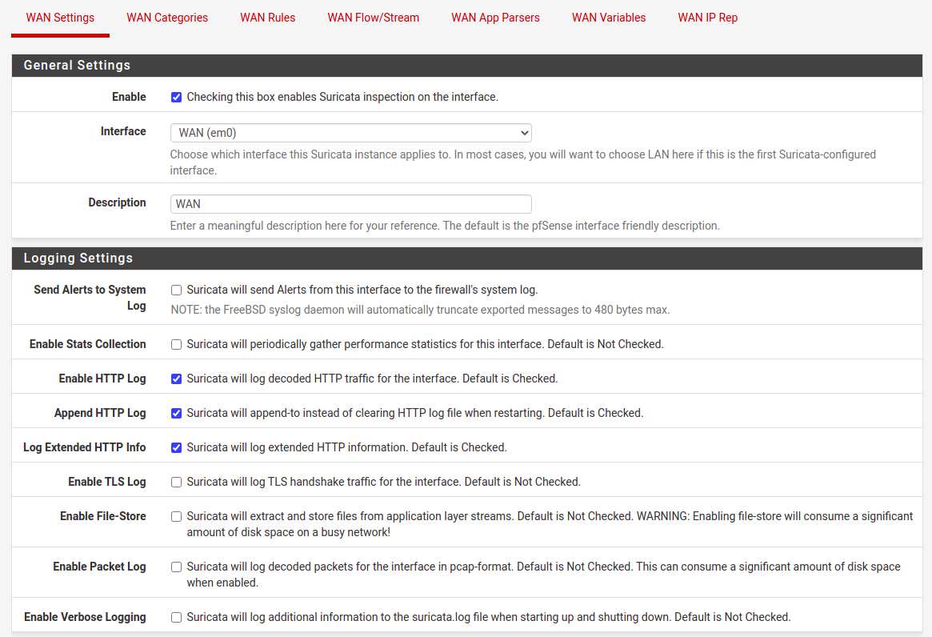Screen dimensions: 932x637
Task: Uncheck the Enable Suricata inspection checkbox
Action: tap(177, 98)
